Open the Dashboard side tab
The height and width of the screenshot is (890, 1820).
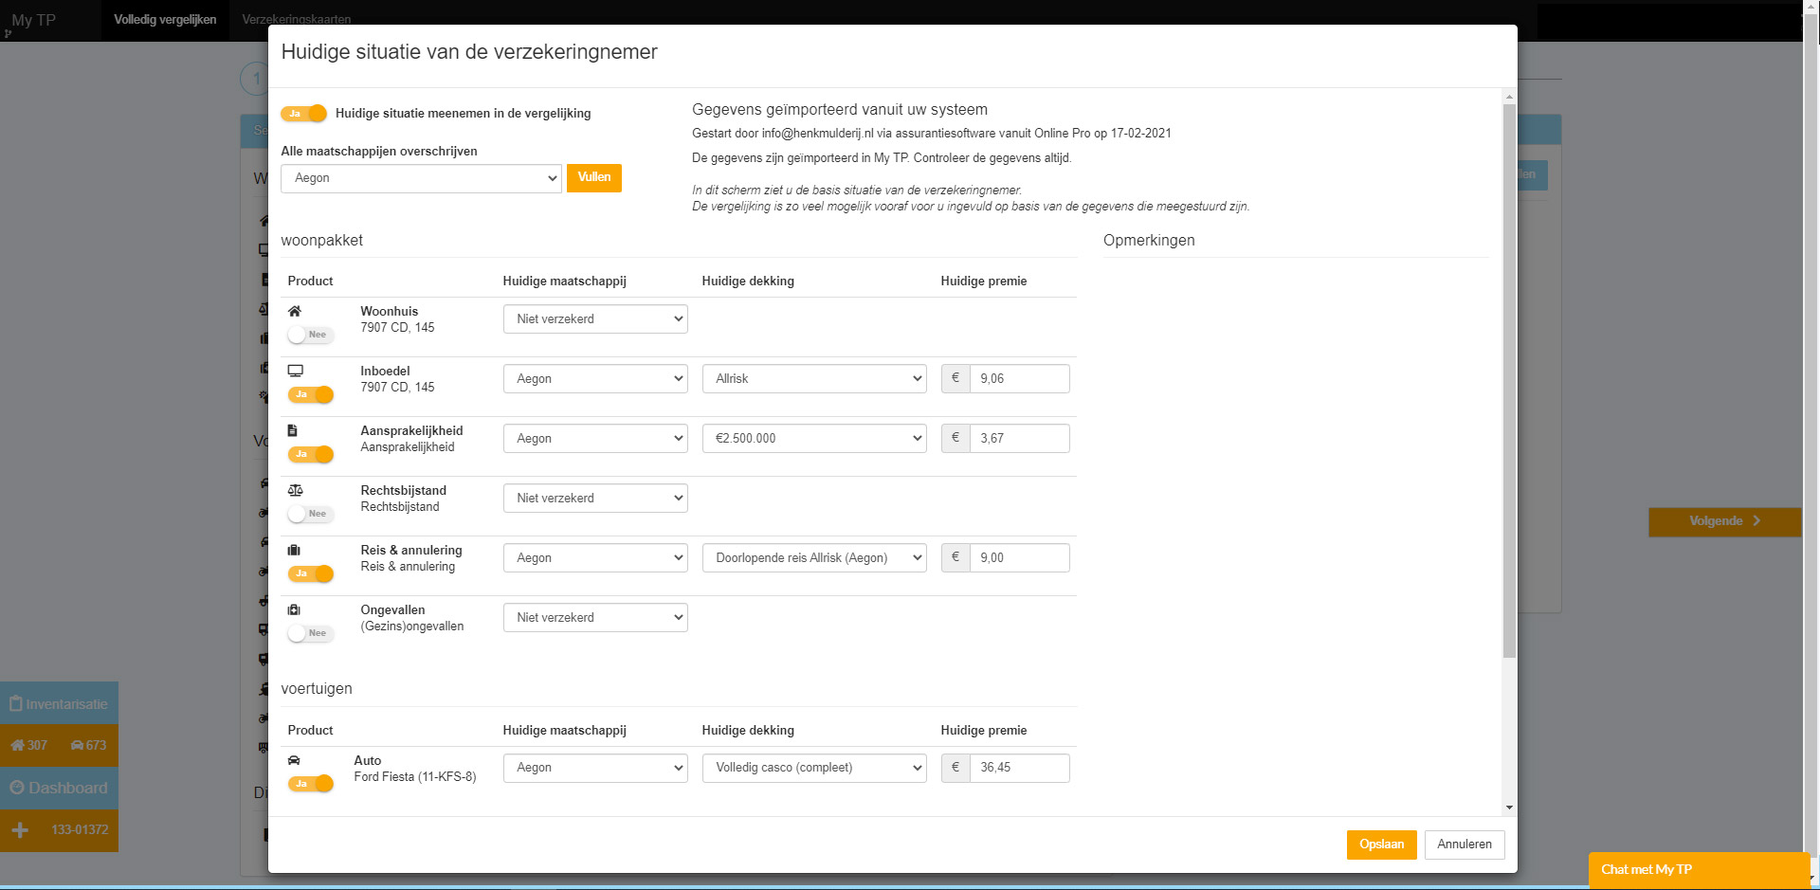[59, 788]
